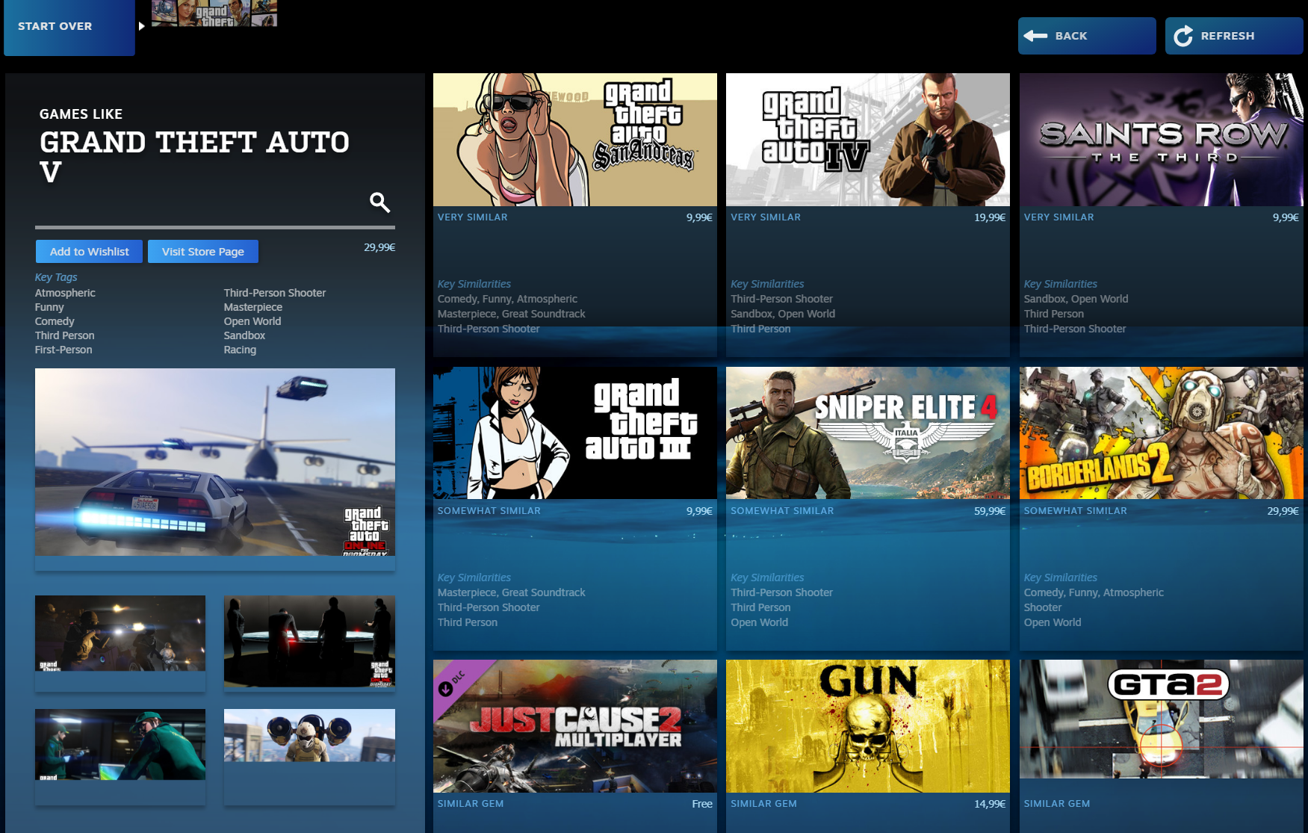Image resolution: width=1308 pixels, height=833 pixels.
Task: View the green suits at laptop screenshot
Action: click(x=120, y=744)
